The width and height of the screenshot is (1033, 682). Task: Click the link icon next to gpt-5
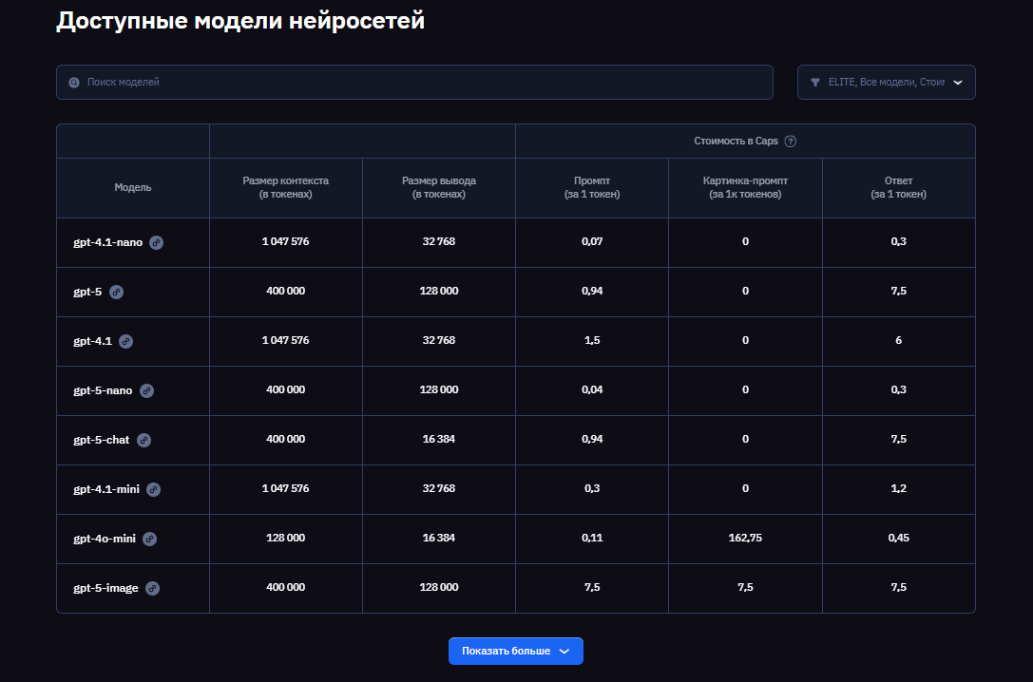[x=116, y=293]
